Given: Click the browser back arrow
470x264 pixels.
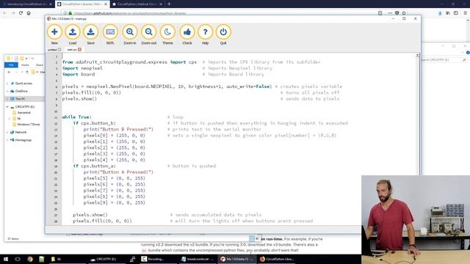Looking at the screenshot, I should (5, 13).
